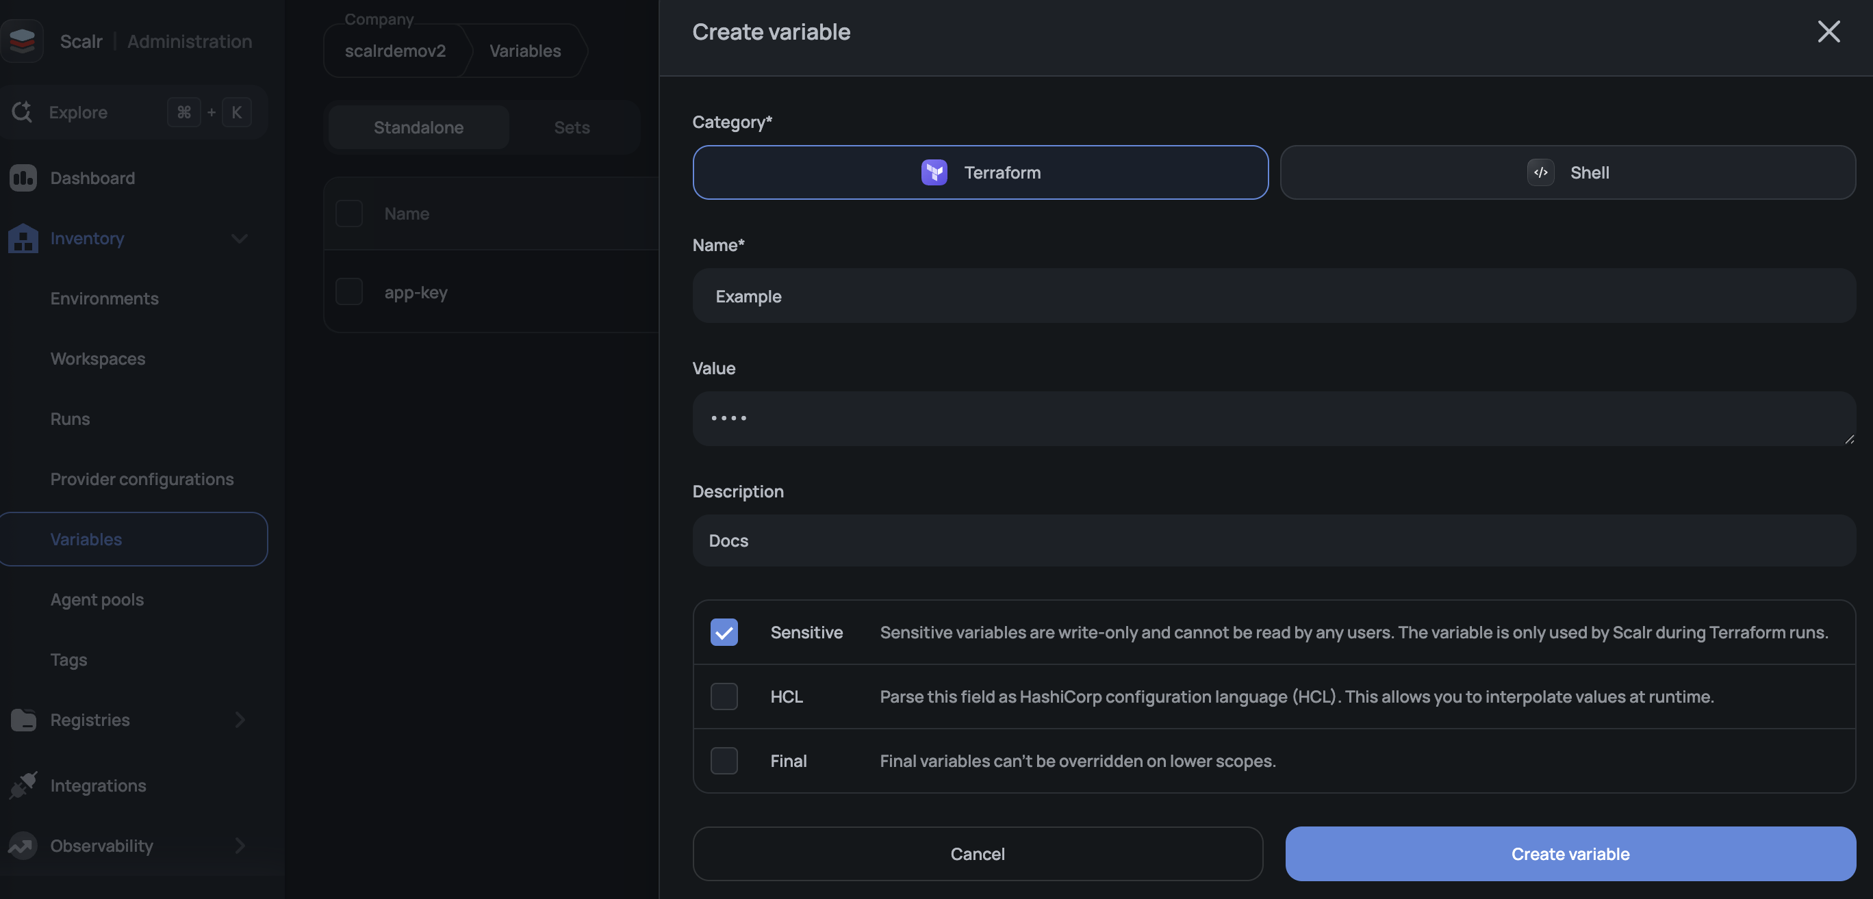Check the HCL option
This screenshot has height=899, width=1873.
coord(724,696)
